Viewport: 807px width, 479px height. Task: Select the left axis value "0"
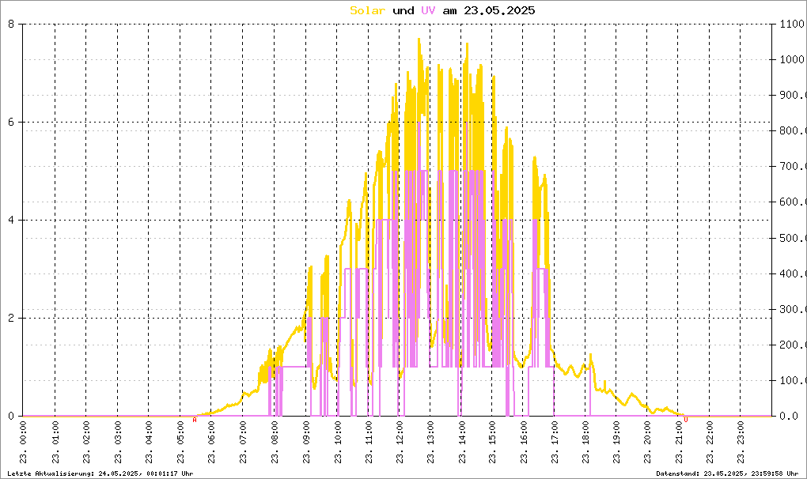pyautogui.click(x=11, y=416)
